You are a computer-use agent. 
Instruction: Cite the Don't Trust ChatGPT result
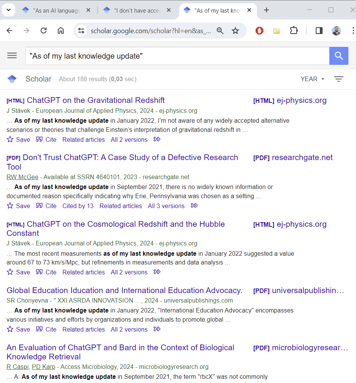[x=46, y=206]
